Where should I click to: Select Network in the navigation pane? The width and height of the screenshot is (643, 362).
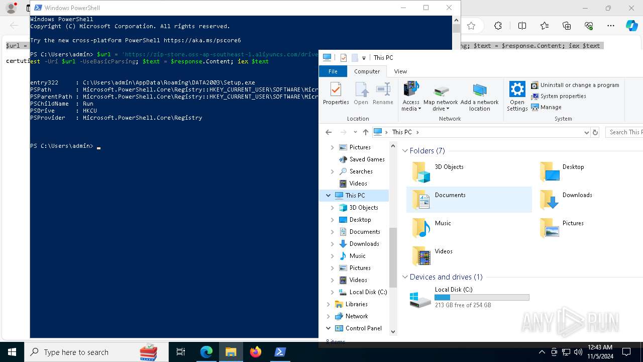click(x=351, y=316)
